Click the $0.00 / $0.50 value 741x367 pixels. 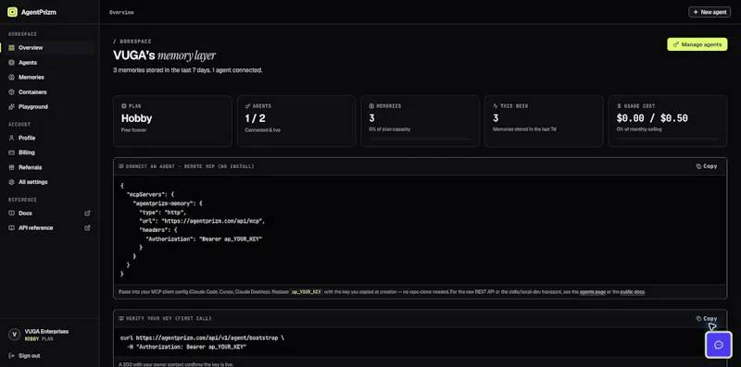(x=652, y=118)
